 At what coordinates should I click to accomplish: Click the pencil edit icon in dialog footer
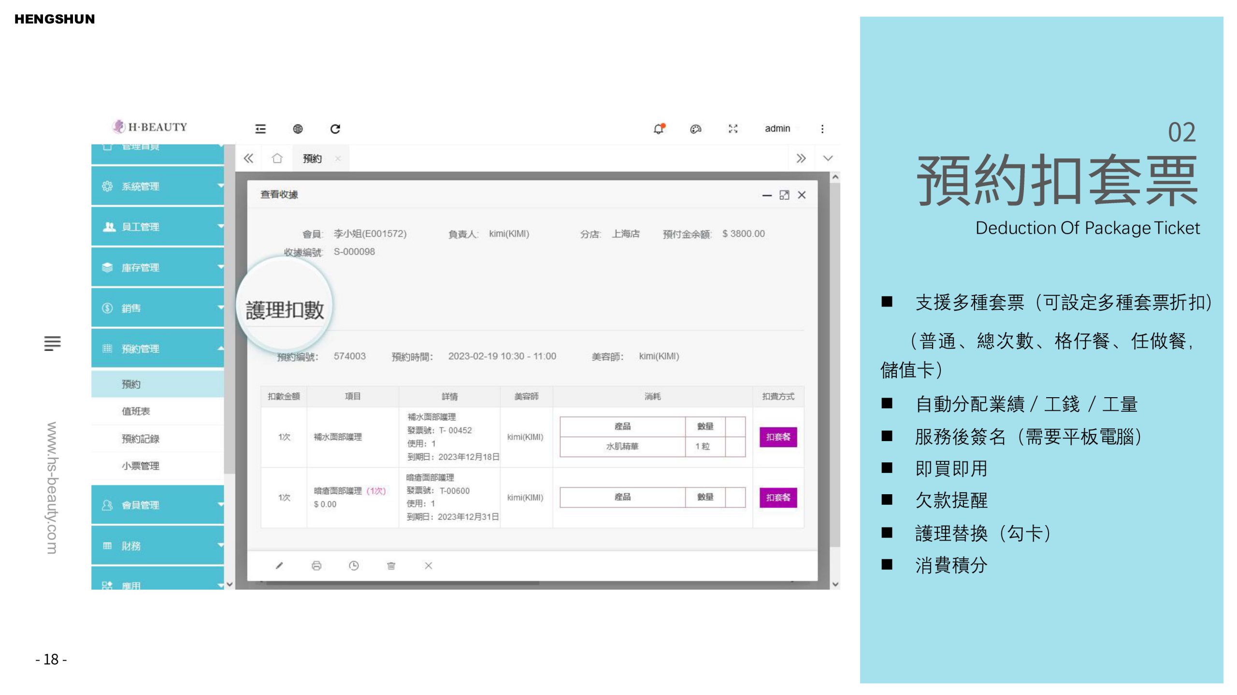(279, 566)
